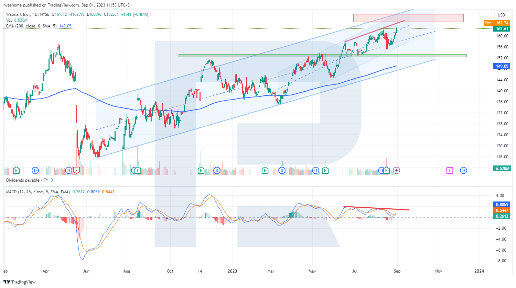Click the 6.528M volume axis label
Screen dimensions: 516x288
[502, 169]
